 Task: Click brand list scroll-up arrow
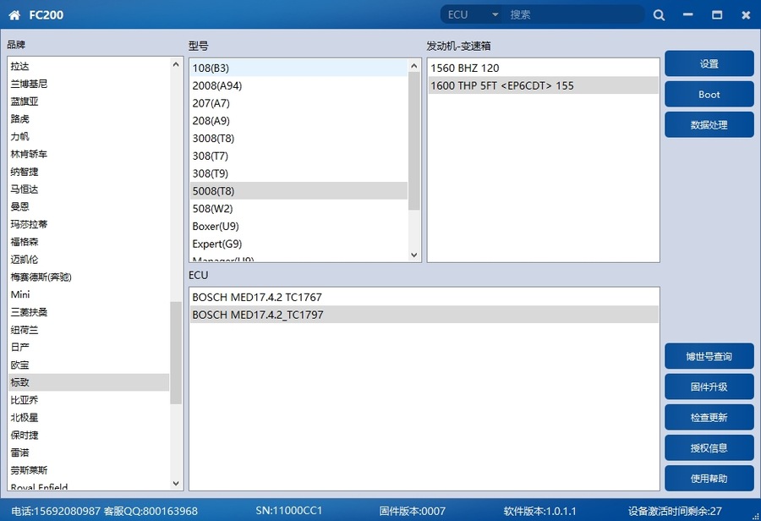[x=176, y=64]
